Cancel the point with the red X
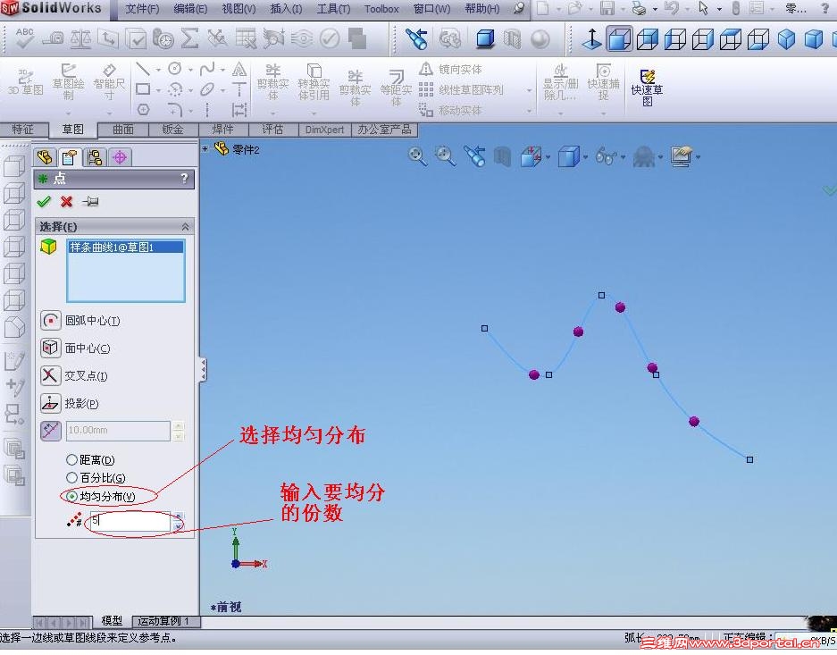 click(x=67, y=201)
